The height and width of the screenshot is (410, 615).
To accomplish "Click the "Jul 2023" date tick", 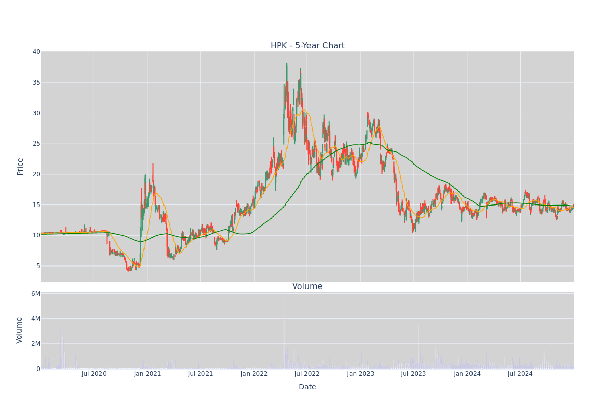I will [x=414, y=374].
